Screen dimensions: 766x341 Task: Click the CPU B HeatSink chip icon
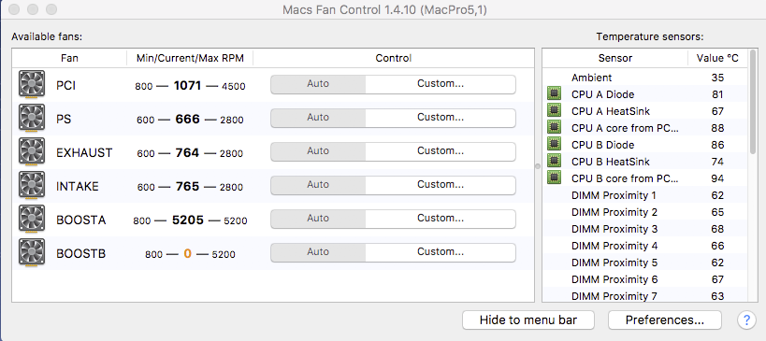coord(554,161)
